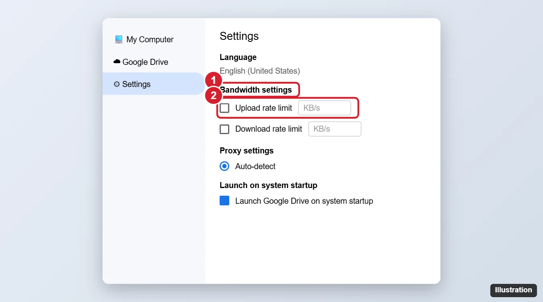Focus the Upload rate limit KB/s field
The image size is (543, 302).
pos(325,108)
